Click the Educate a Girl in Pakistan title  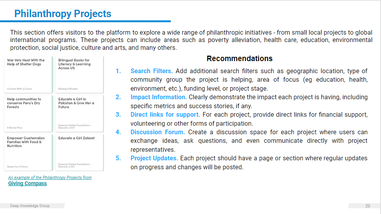tap(76, 103)
